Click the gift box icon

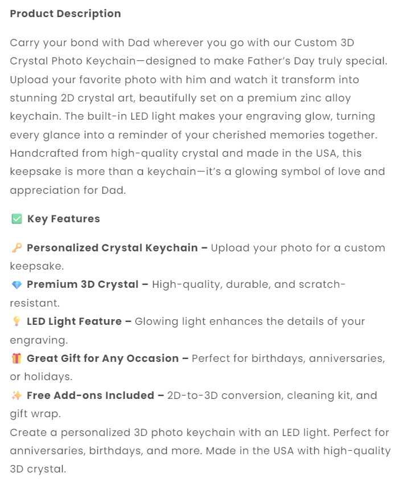pos(17,358)
